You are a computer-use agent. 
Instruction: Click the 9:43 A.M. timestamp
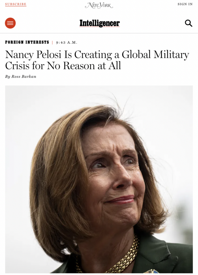(x=66, y=42)
